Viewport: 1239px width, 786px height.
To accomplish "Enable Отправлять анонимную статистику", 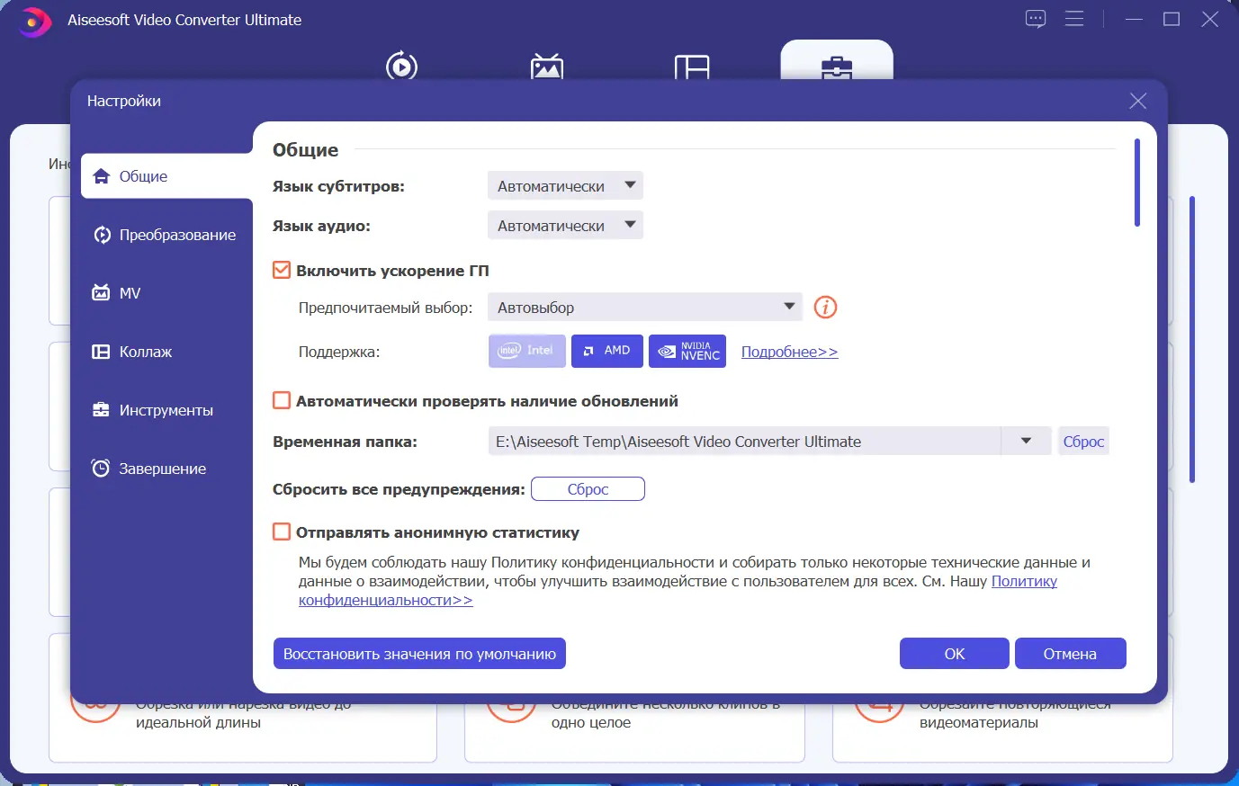I will point(280,531).
